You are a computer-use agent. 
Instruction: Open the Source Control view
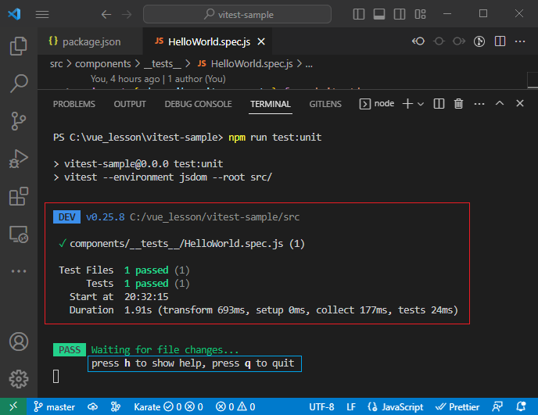tap(19, 121)
